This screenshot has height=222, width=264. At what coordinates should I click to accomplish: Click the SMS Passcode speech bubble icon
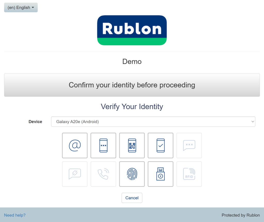coord(189,146)
